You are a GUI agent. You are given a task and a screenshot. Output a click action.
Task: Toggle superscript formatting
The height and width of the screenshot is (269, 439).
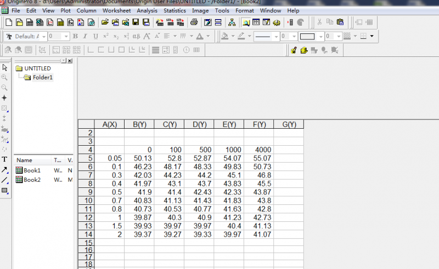click(106, 36)
